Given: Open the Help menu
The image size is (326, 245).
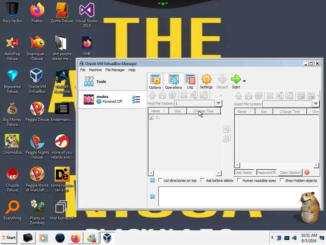Looking at the screenshot, I should click(x=132, y=70).
